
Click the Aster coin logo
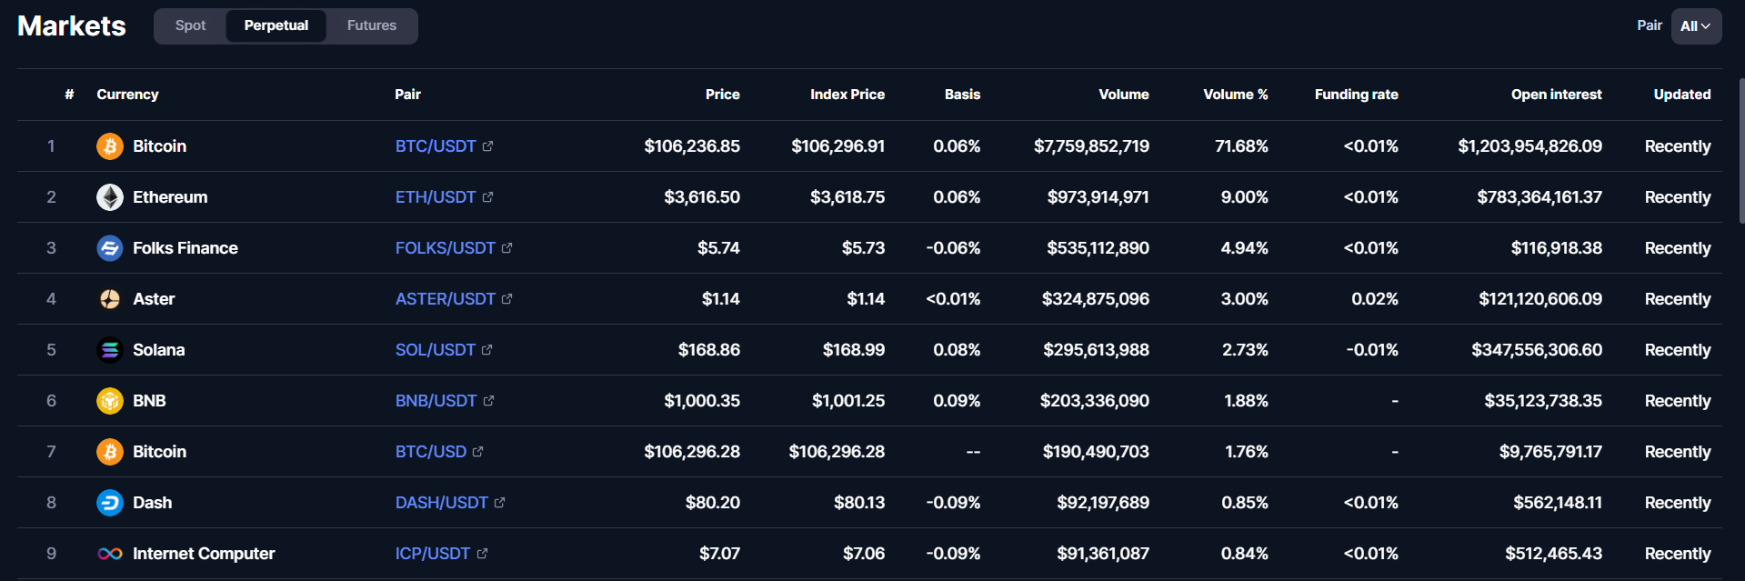coord(110,299)
